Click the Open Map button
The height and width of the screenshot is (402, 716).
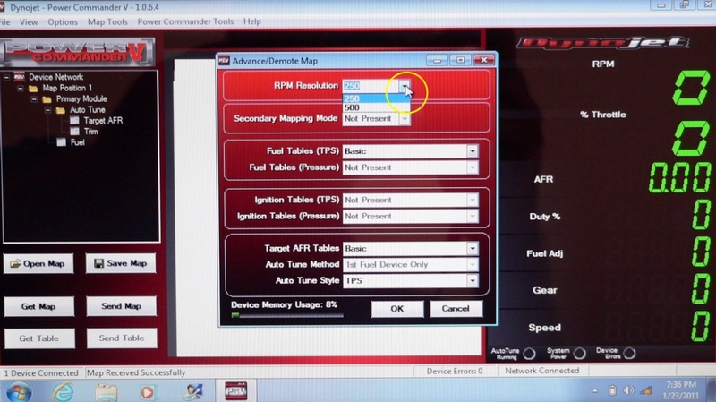(38, 263)
